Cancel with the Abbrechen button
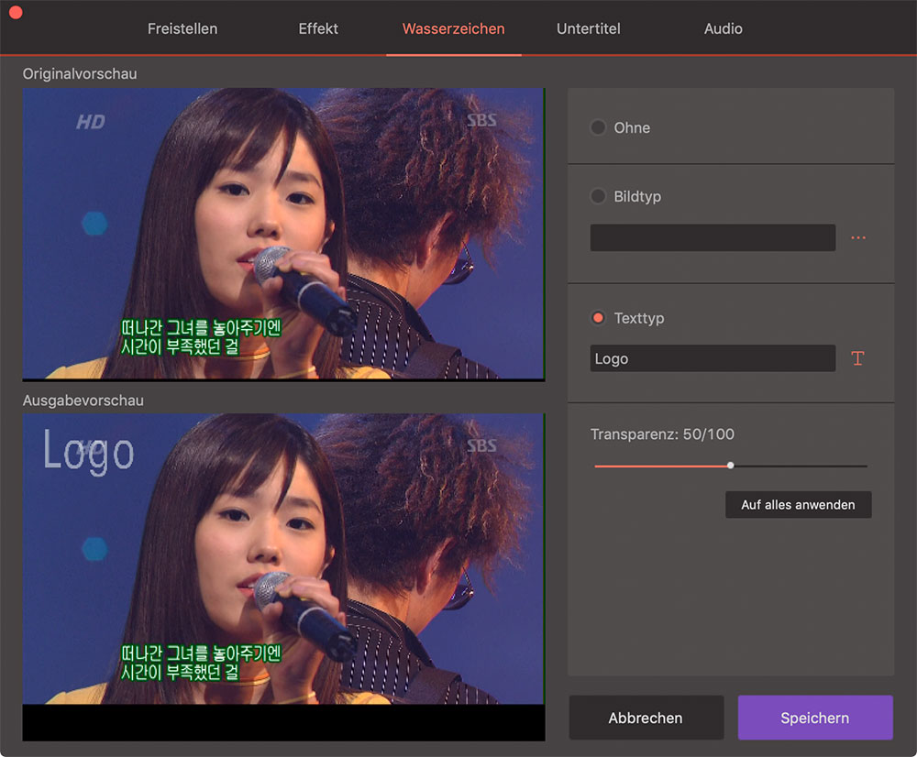 point(646,718)
